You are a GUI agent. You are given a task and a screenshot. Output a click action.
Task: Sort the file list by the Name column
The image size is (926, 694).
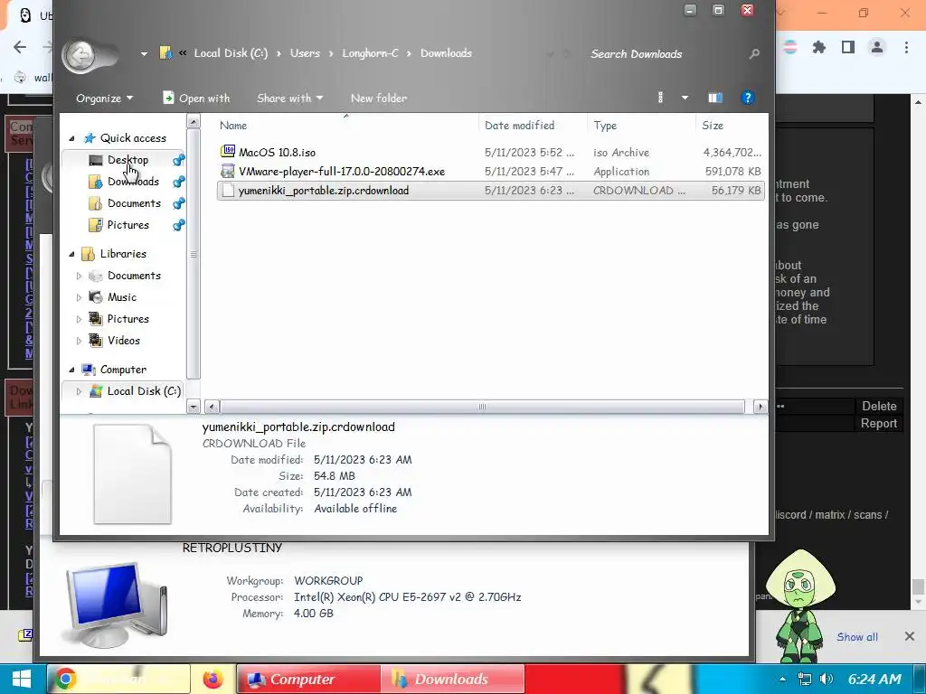click(x=233, y=125)
